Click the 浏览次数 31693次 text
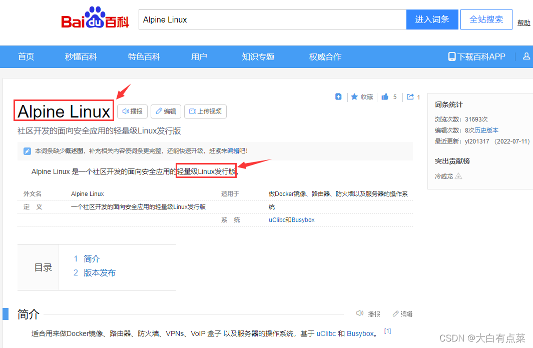 click(x=461, y=119)
